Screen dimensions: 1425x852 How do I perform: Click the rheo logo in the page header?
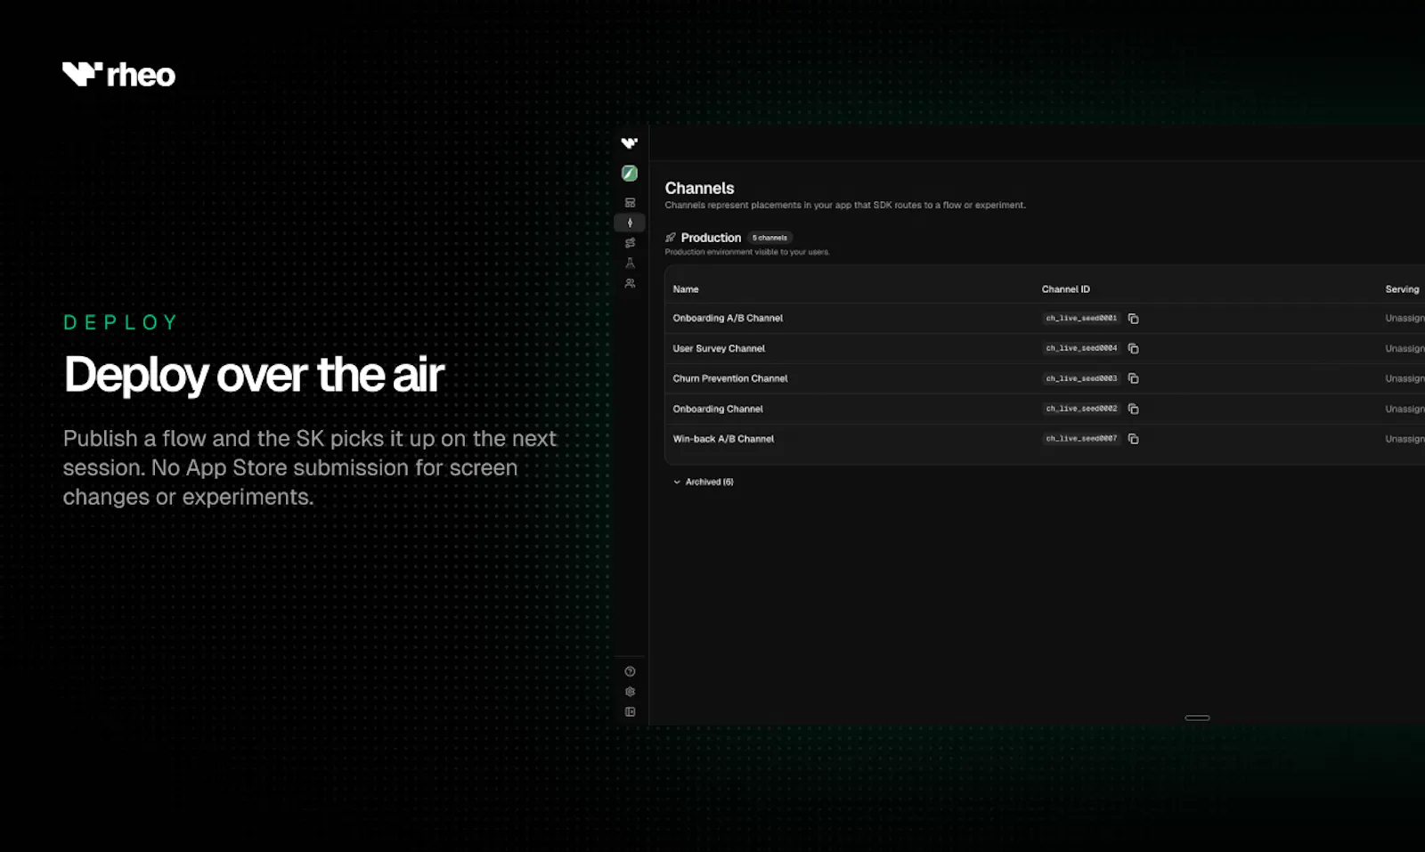[x=118, y=75]
